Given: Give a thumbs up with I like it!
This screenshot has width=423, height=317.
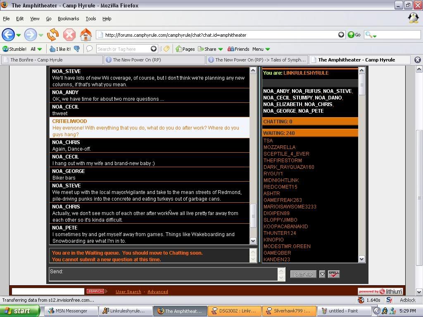Looking at the screenshot, I should [60, 49].
